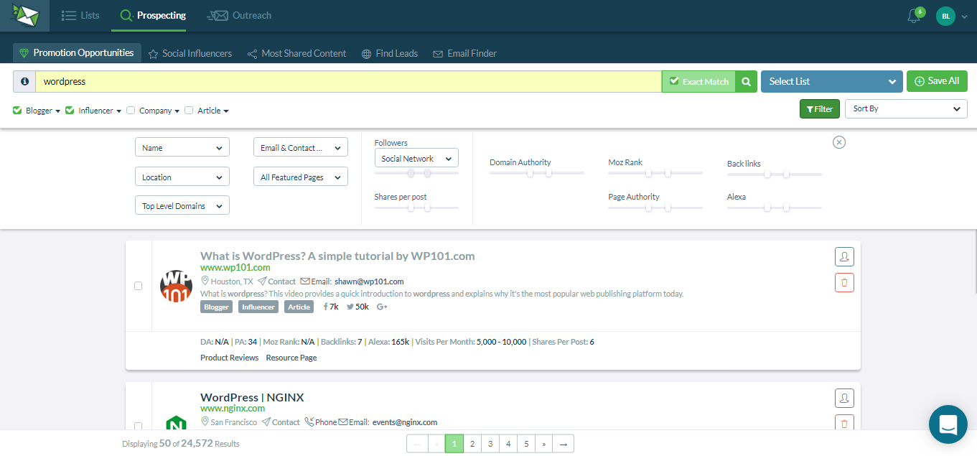Click add contact icon for NGINX result

(x=844, y=397)
